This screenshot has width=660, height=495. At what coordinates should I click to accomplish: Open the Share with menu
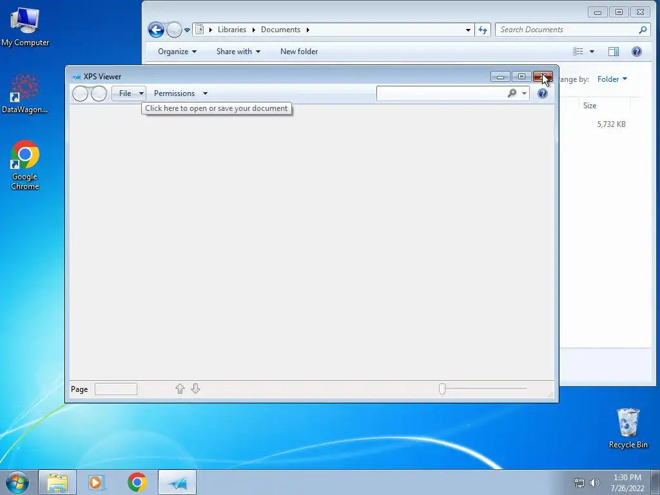(238, 52)
